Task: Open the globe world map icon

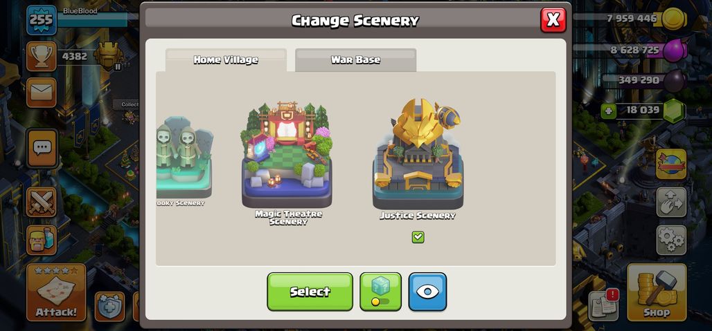Action: point(671,164)
